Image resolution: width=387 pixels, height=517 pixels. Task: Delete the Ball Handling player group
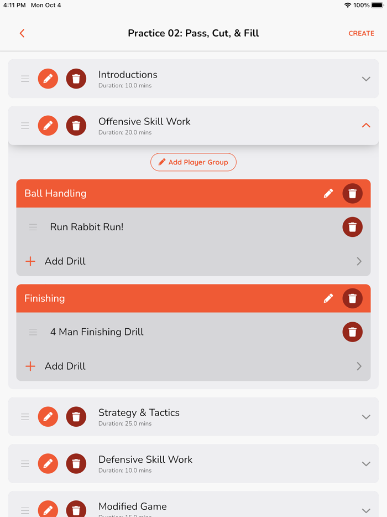pos(352,193)
